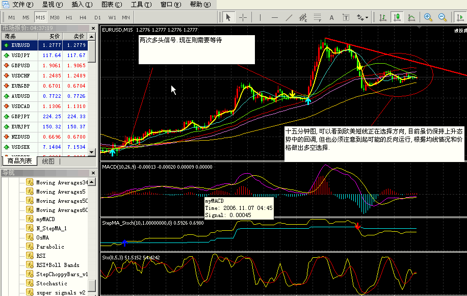Select the text label tool

(346, 17)
